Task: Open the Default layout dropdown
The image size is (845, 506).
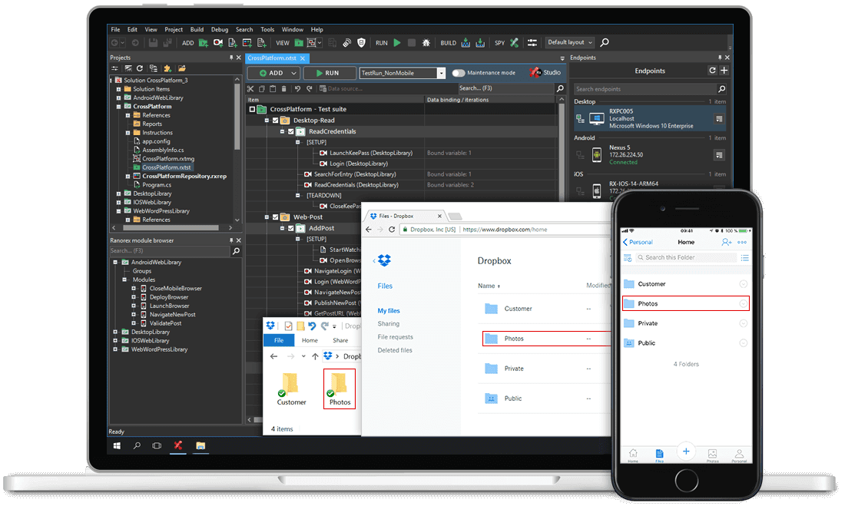Action: (x=570, y=42)
